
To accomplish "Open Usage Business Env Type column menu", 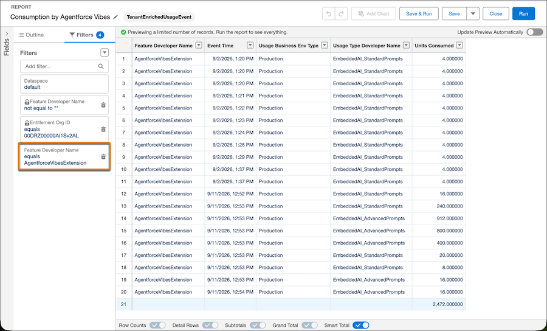I will point(325,46).
